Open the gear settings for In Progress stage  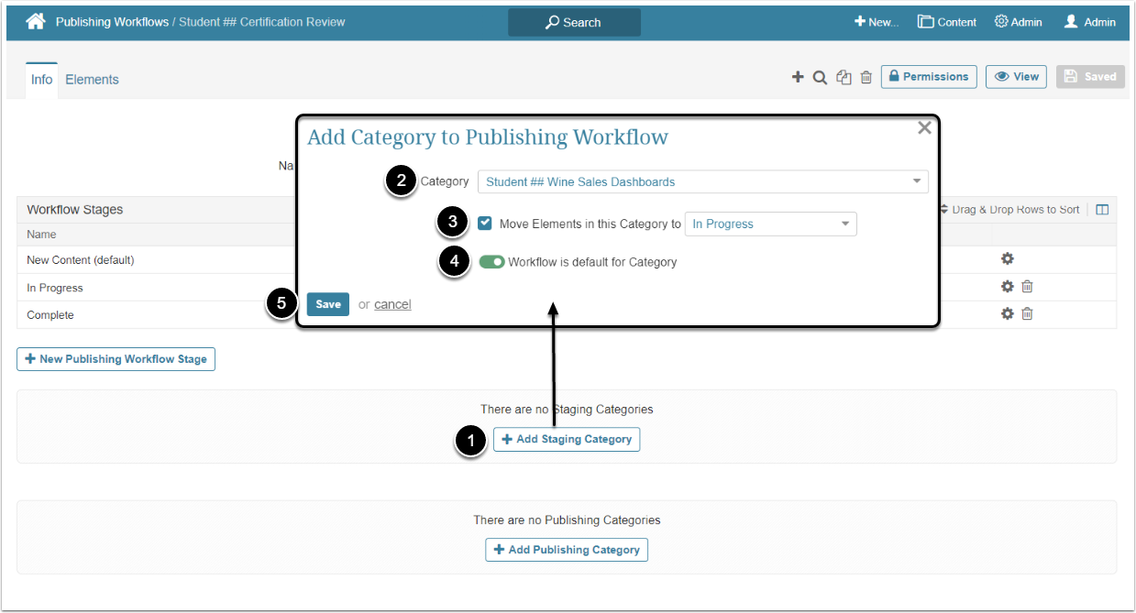(x=1008, y=287)
